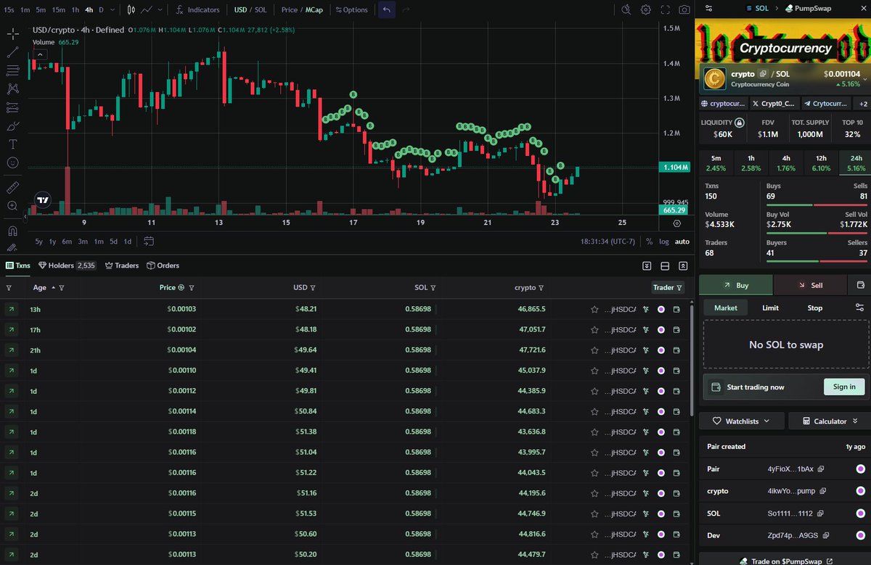The width and height of the screenshot is (871, 565).
Task: Open wallet tab beside Sell
Action: tap(860, 285)
